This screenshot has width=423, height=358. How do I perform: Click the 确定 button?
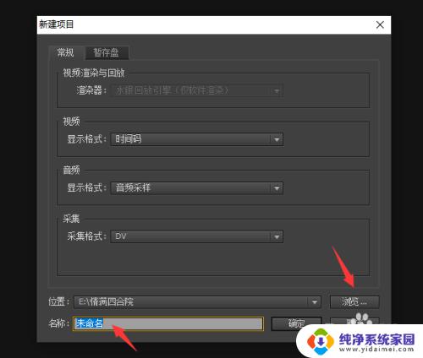[x=296, y=324]
